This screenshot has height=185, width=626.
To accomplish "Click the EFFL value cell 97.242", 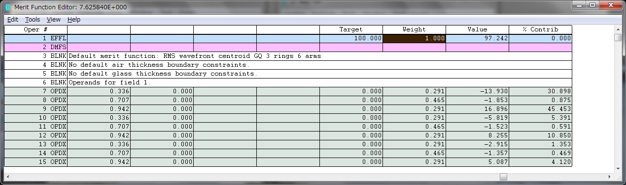I will click(477, 38).
